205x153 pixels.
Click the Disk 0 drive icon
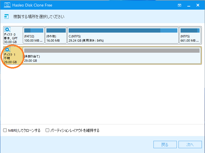click(x=7, y=29)
